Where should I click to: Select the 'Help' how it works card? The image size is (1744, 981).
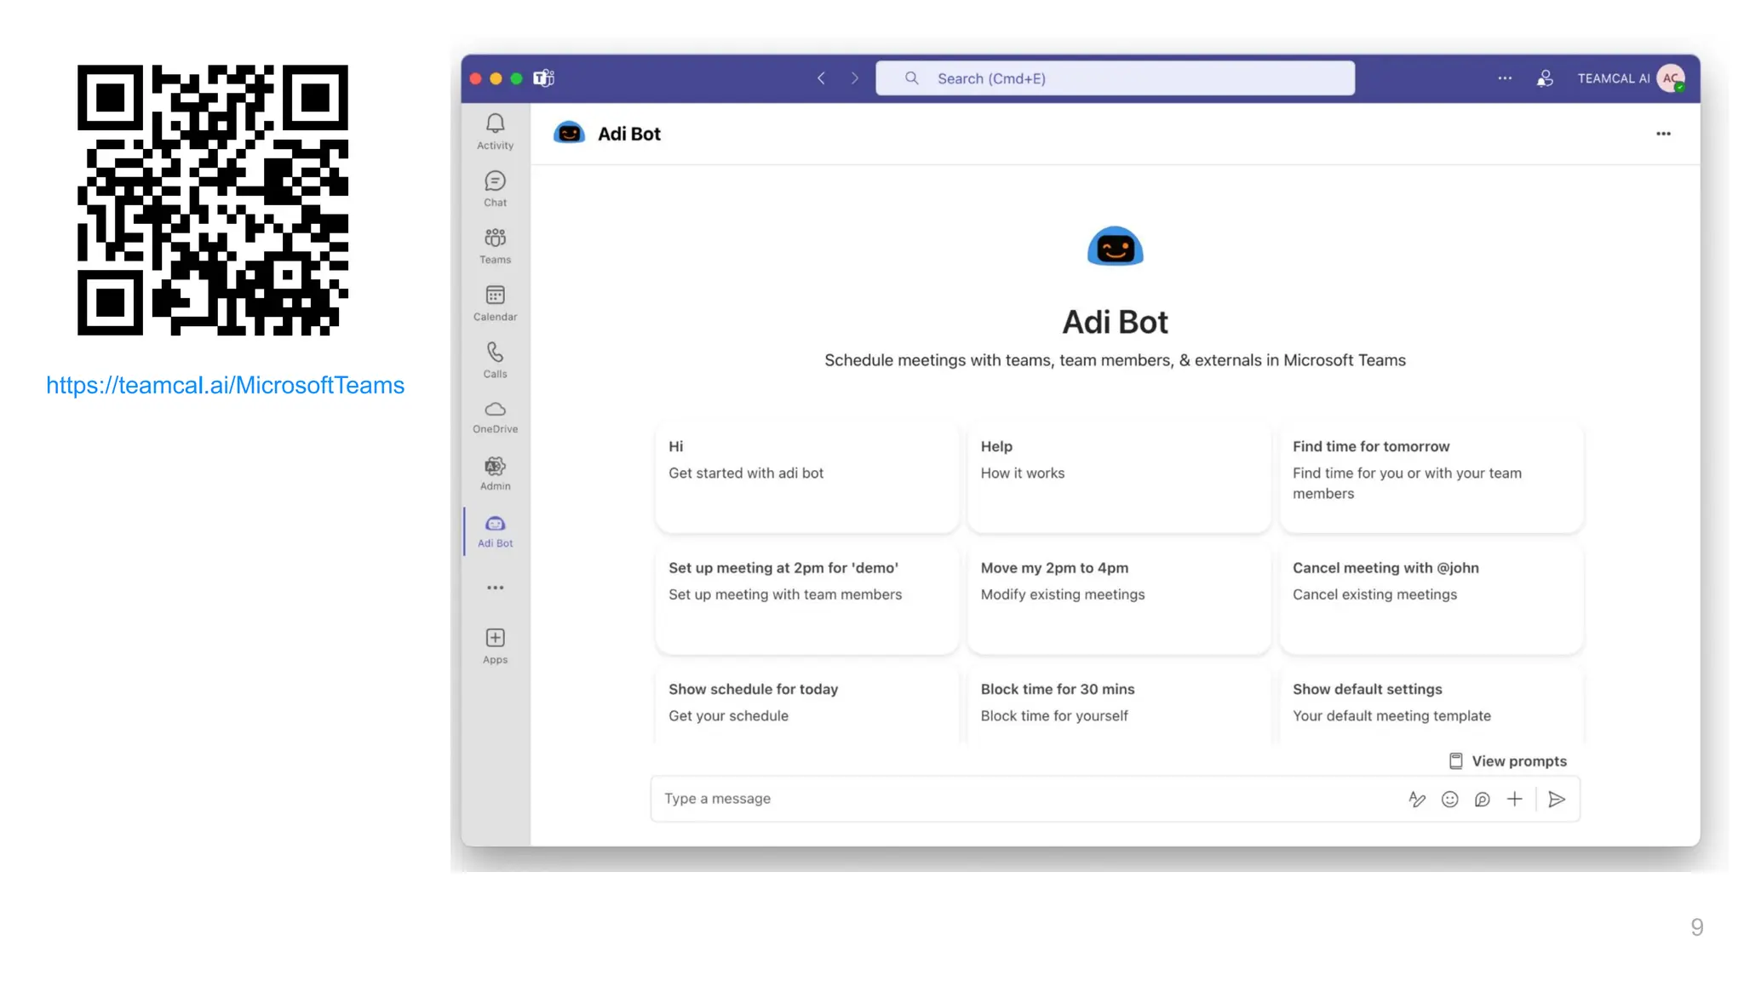[1119, 477]
